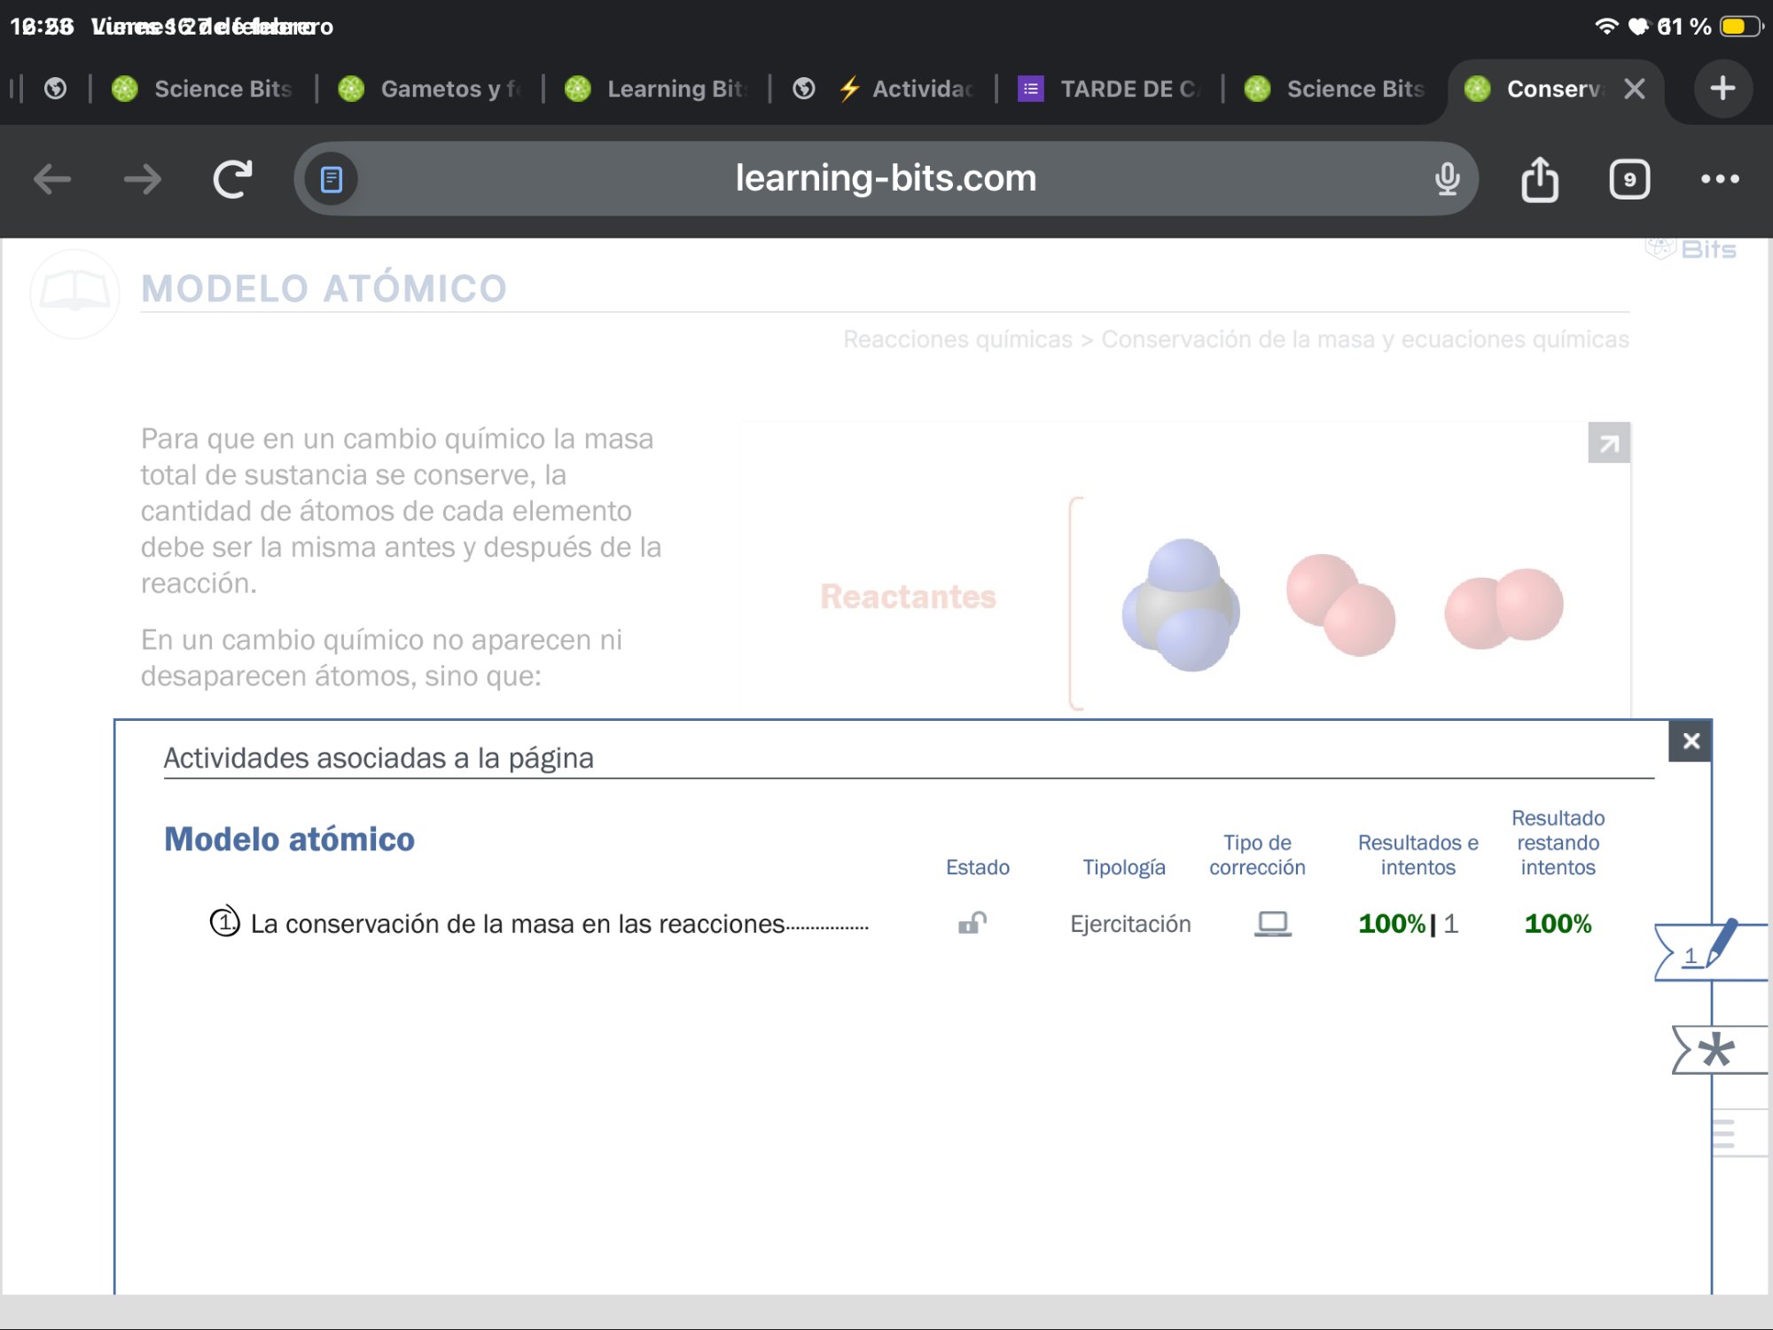Tap the browser reload button
1773x1330 pixels.
coord(232,179)
